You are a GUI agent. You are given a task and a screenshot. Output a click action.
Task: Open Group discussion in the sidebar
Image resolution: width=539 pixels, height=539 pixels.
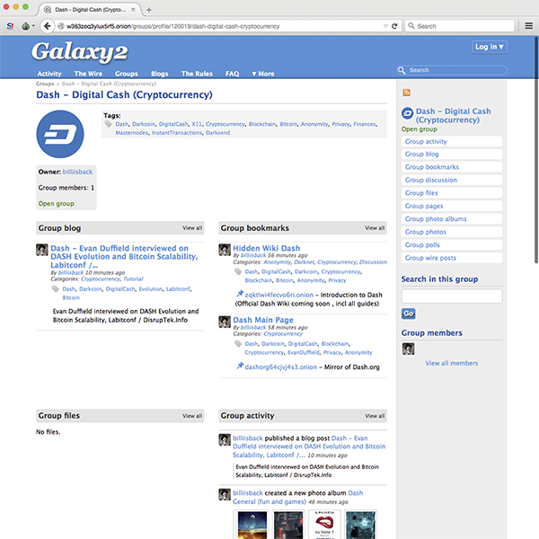pyautogui.click(x=452, y=181)
